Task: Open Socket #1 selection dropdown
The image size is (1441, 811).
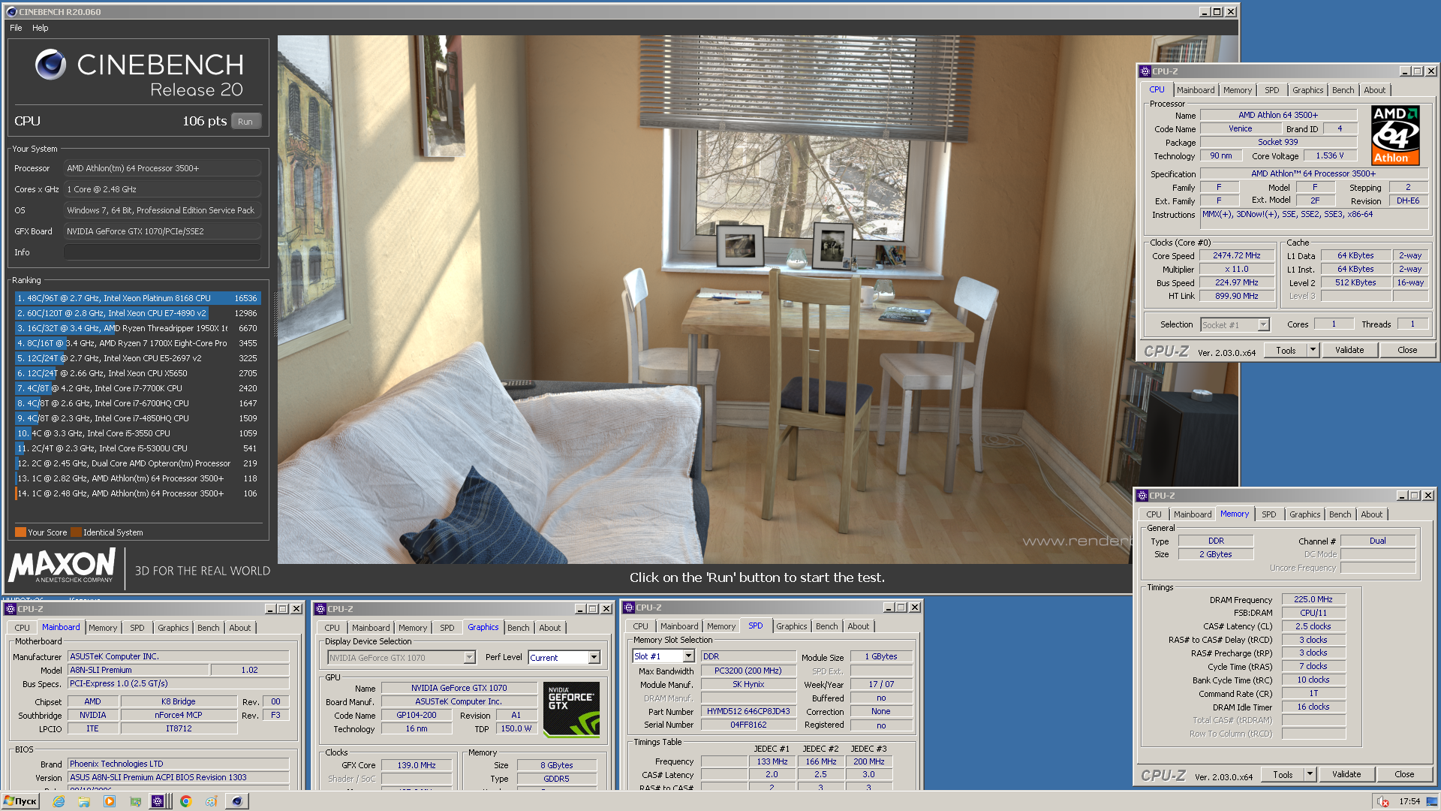Action: point(1263,325)
